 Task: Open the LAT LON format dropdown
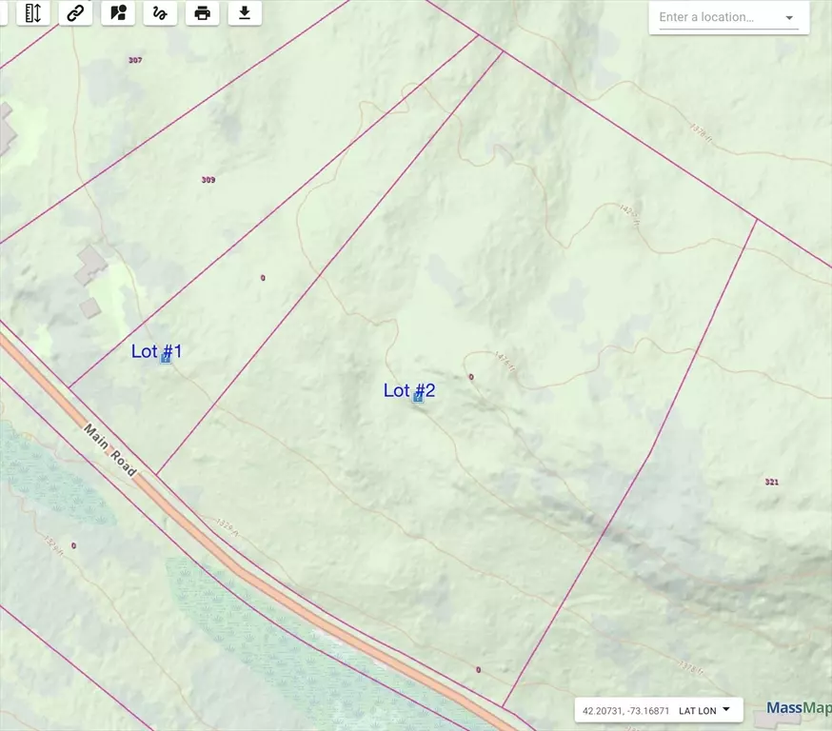pos(704,710)
